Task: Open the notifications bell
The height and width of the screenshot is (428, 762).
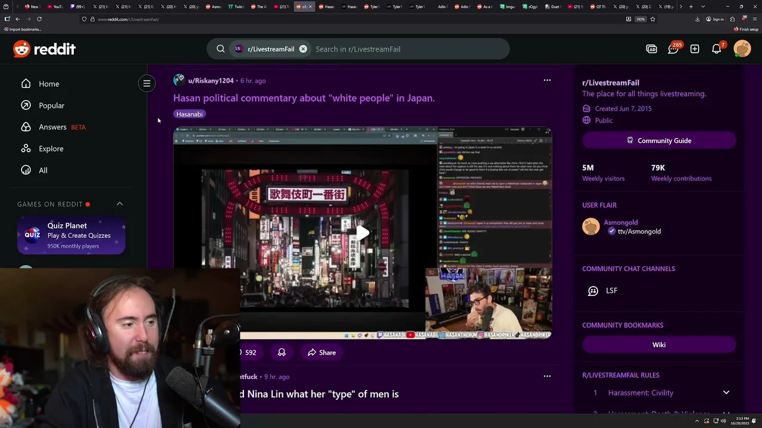Action: point(717,49)
